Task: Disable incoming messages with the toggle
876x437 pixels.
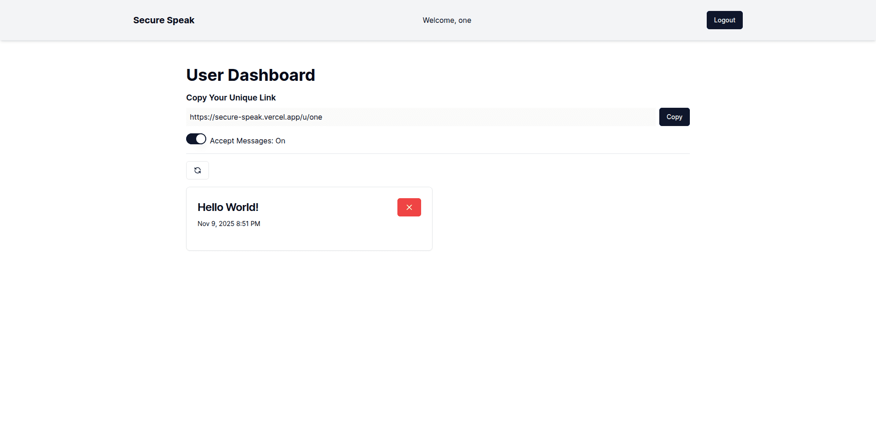Action: (196, 139)
